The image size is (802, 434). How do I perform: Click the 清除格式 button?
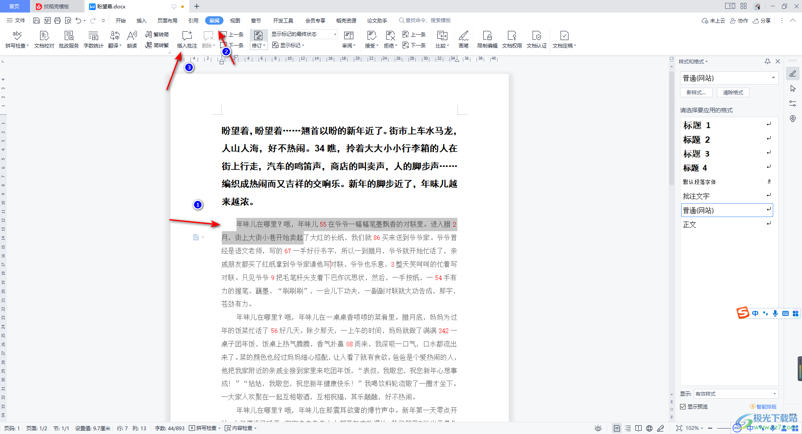pyautogui.click(x=733, y=93)
